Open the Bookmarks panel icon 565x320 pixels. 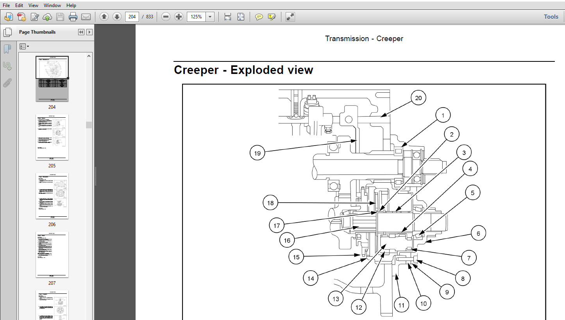[7, 49]
